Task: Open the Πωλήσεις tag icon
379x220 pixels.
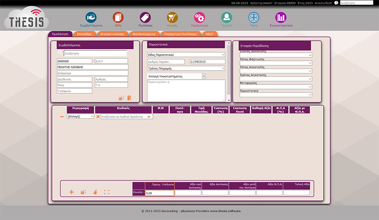Action: 145,18
